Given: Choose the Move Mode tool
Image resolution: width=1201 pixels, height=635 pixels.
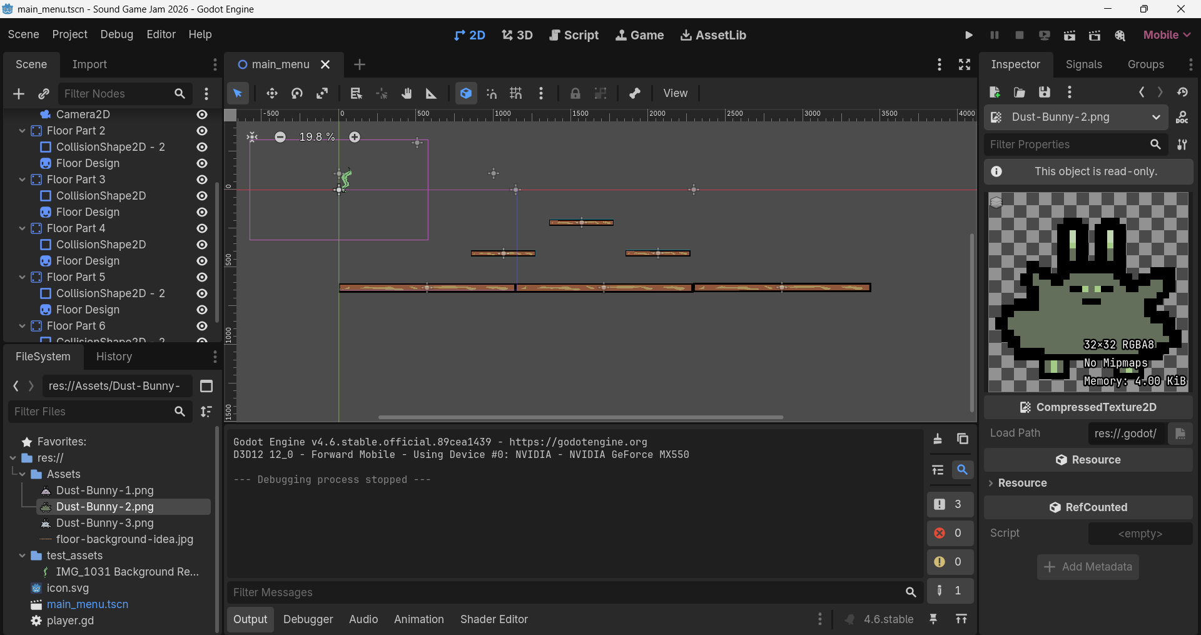Looking at the screenshot, I should pyautogui.click(x=272, y=93).
